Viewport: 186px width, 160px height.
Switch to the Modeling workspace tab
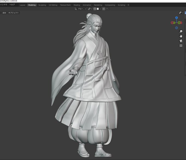(x=32, y=5)
